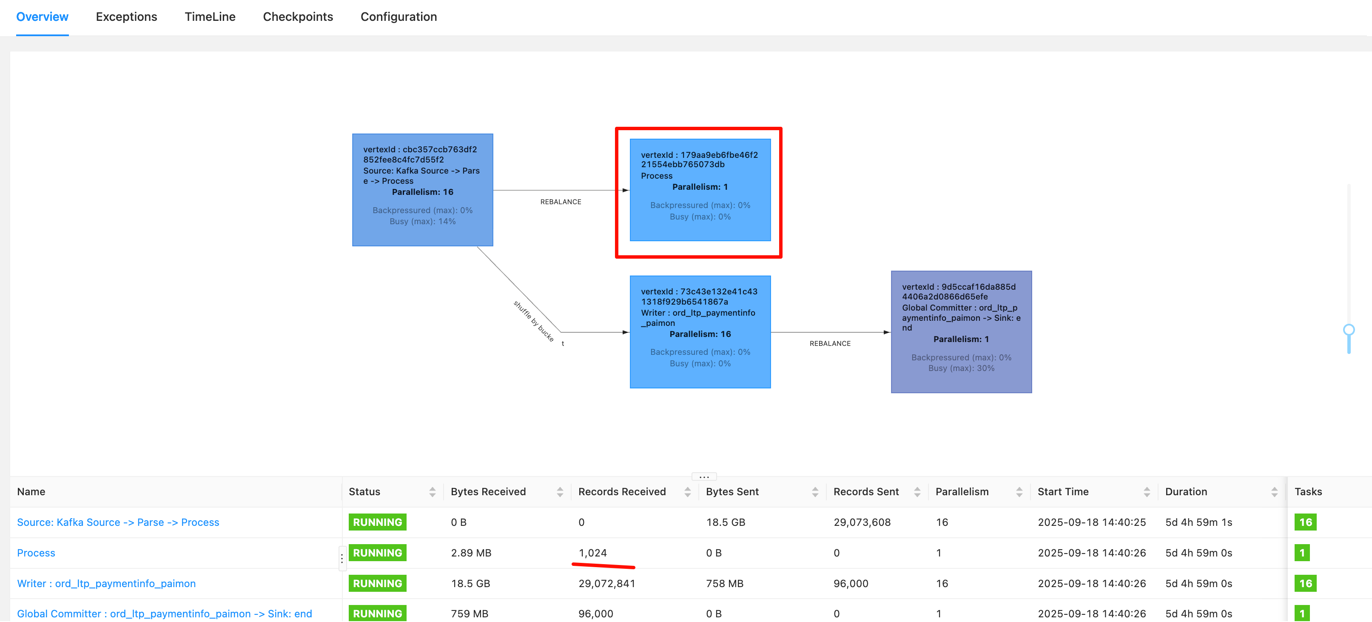Click the graph zoom slider handle
This screenshot has height=622, width=1372.
point(1349,330)
